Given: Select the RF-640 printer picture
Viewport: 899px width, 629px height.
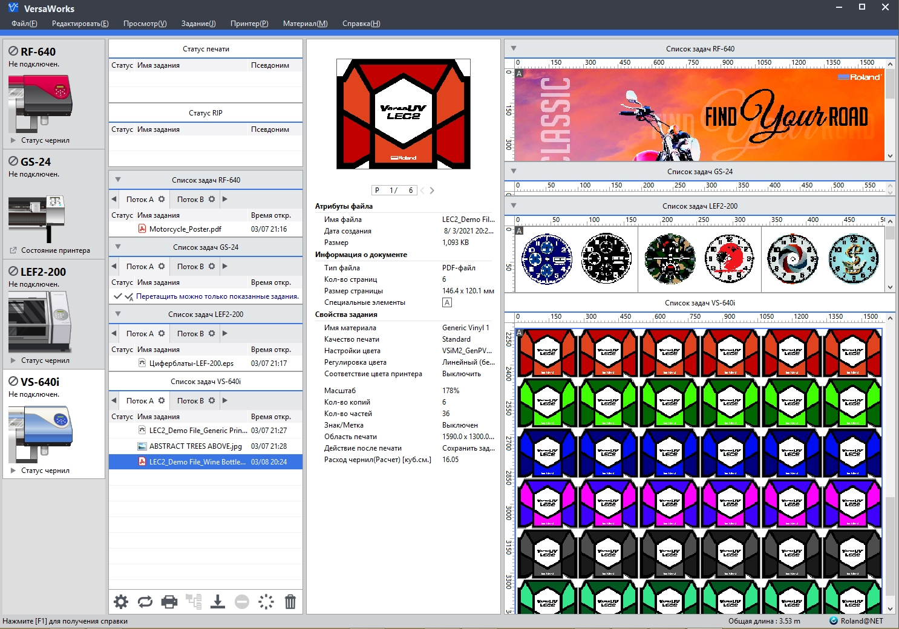Looking at the screenshot, I should (x=41, y=103).
